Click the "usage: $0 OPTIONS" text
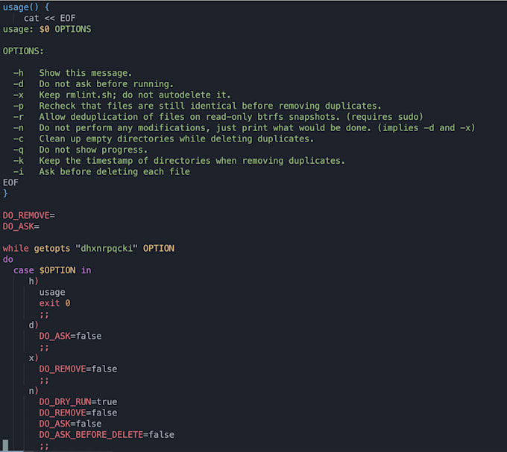 (x=47, y=29)
